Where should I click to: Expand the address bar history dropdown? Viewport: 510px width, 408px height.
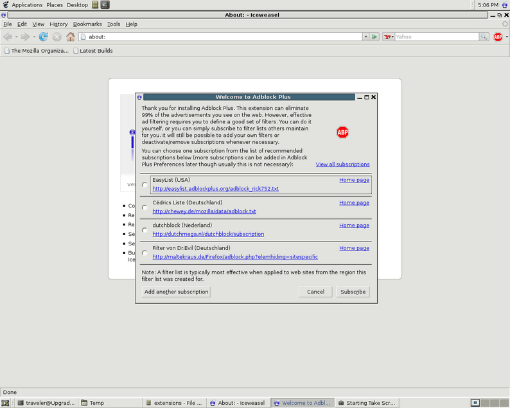(365, 37)
